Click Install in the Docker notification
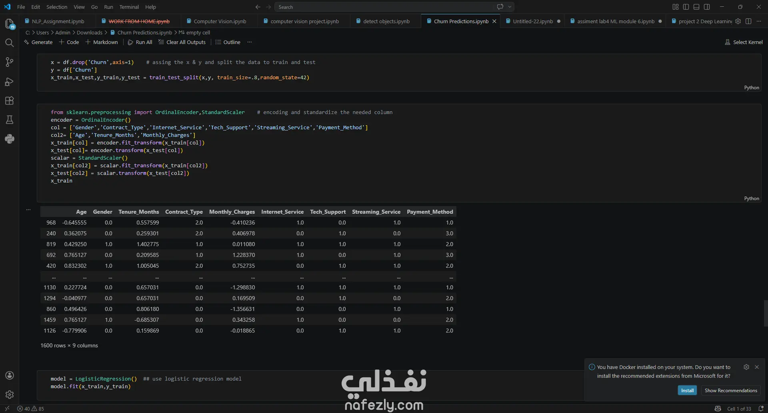This screenshot has height=413, width=768. (x=687, y=391)
